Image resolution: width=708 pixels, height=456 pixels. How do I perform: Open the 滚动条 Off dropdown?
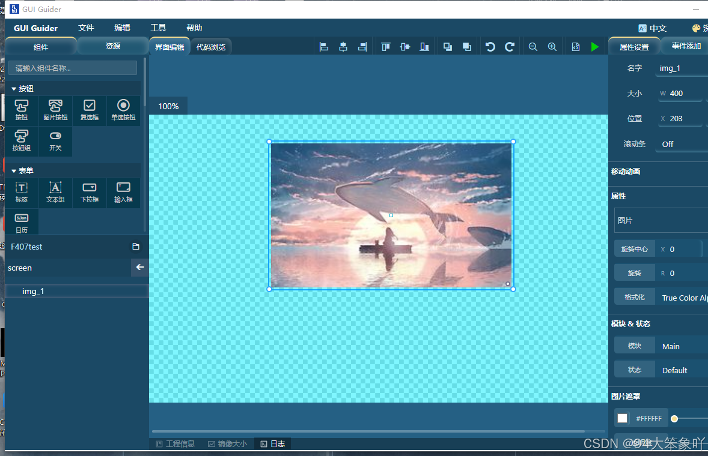coord(682,144)
